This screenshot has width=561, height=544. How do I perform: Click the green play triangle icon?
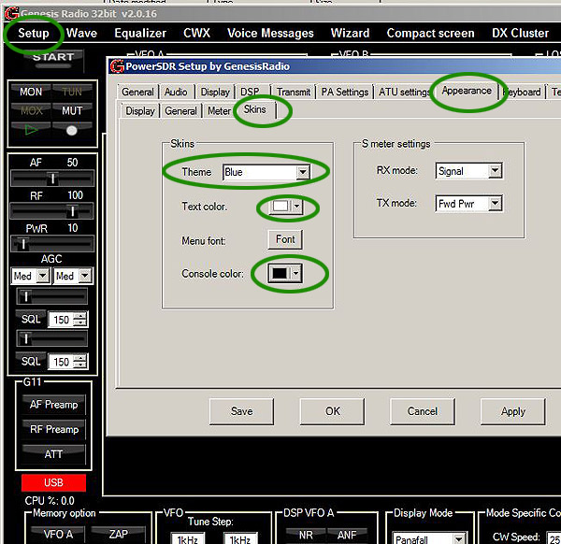point(31,130)
